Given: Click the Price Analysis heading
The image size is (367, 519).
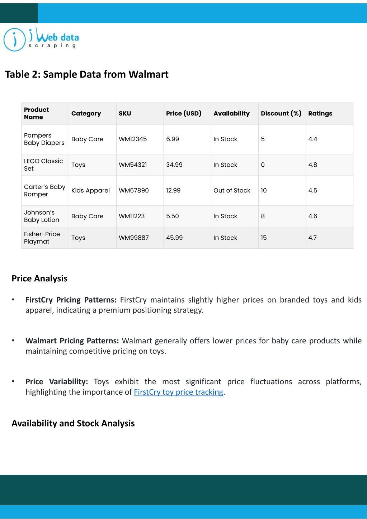Looking at the screenshot, I should pyautogui.click(x=39, y=278).
